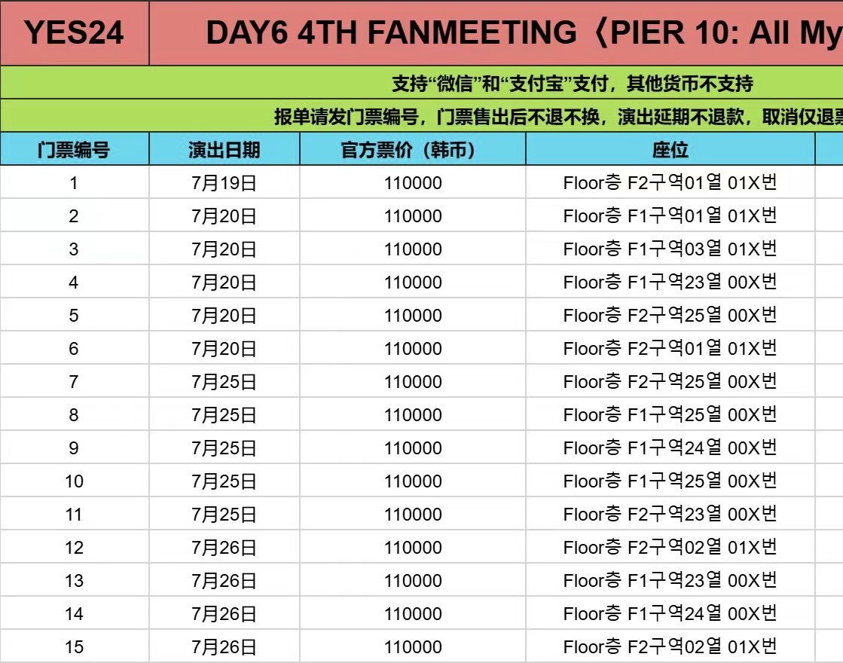Click the 7月25日 date for ticket 9
Image resolution: width=843 pixels, height=663 pixels.
click(x=224, y=448)
